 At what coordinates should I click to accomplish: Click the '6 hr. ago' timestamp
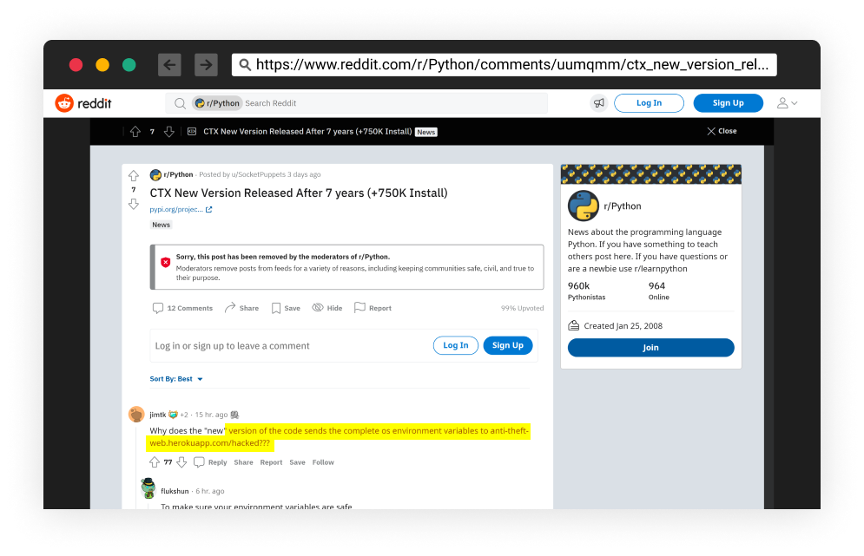(210, 491)
